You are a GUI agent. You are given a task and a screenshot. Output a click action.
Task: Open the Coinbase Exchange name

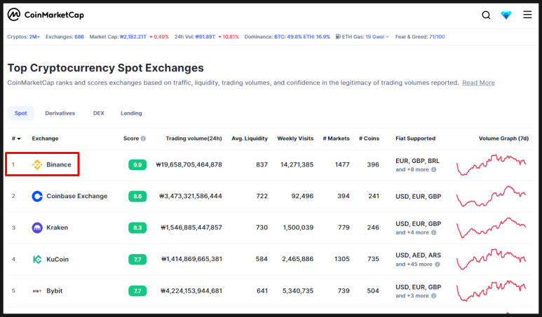76,196
